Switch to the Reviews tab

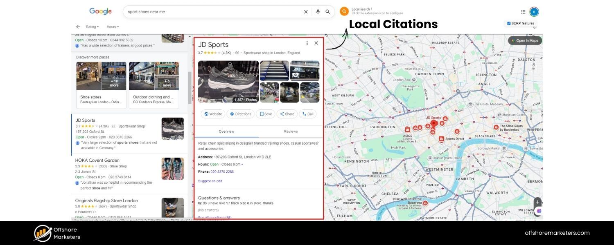coord(290,131)
